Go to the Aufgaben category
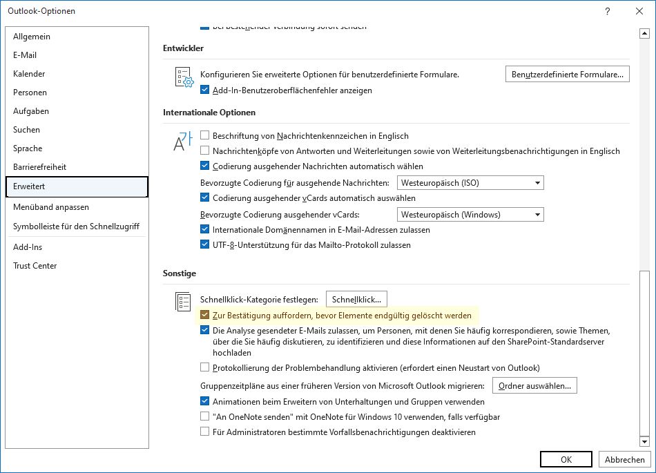 tap(77, 110)
